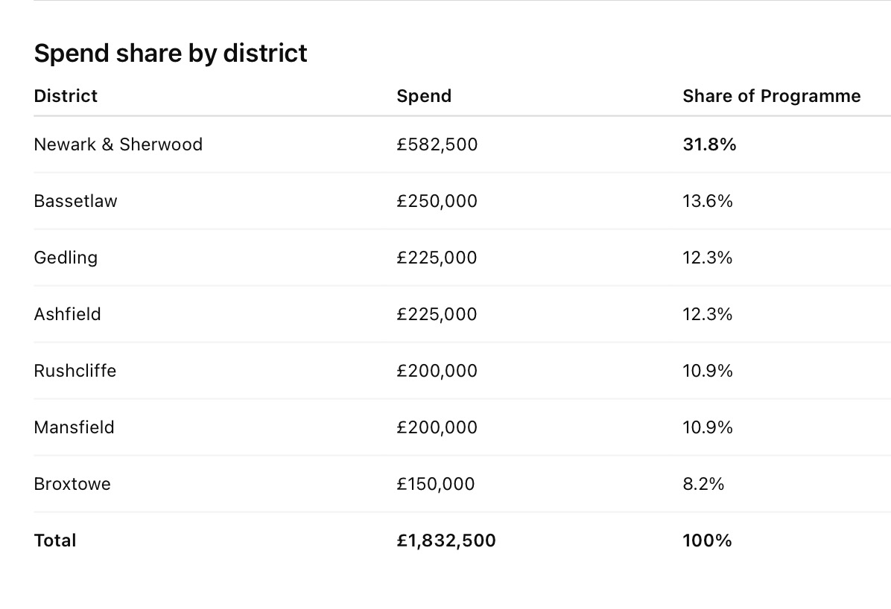Select the Gedling district name
The image size is (891, 609).
(66, 258)
